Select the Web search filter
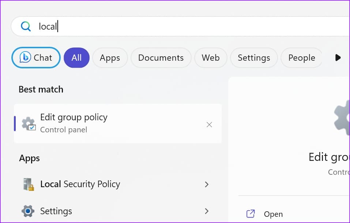This screenshot has width=350, height=223. [x=211, y=57]
